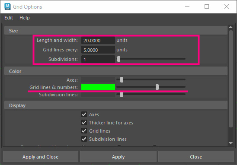Click the 'Subdivisions:' label
This screenshot has height=165, width=237.
63,59
